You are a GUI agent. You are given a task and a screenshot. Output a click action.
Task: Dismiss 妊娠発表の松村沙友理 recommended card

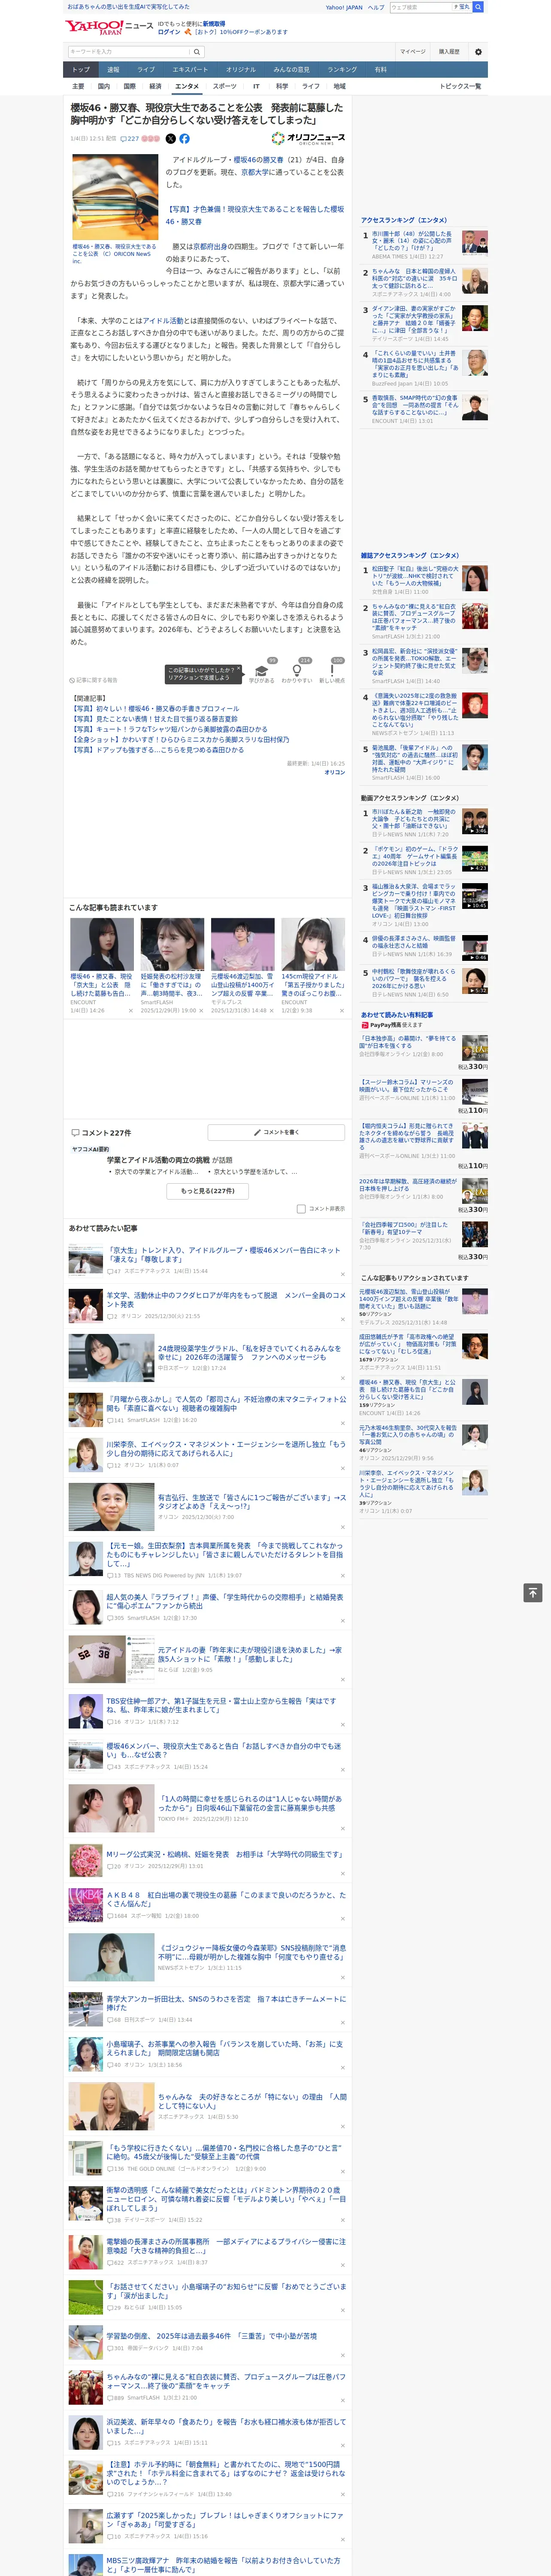pos(200,1011)
